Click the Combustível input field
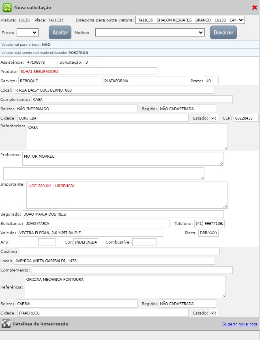Image resolution: width=262 pixels, height=340 pixels. 144,242
